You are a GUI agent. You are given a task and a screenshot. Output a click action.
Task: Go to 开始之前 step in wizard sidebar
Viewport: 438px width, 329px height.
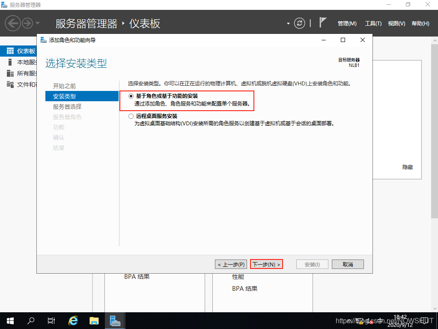tap(64, 86)
